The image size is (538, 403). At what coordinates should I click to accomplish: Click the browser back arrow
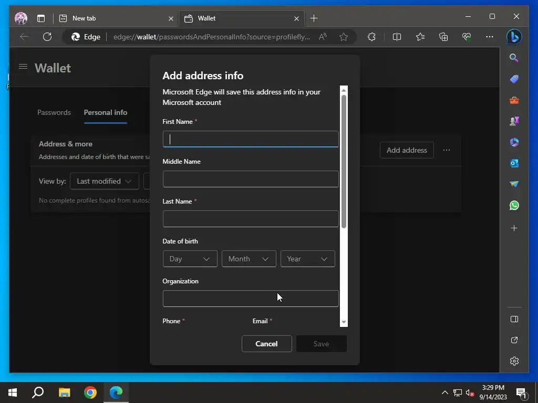pos(24,37)
